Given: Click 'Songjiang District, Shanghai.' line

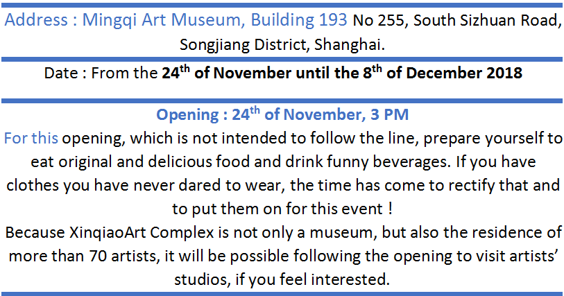Looking at the screenshot, I should (282, 45).
